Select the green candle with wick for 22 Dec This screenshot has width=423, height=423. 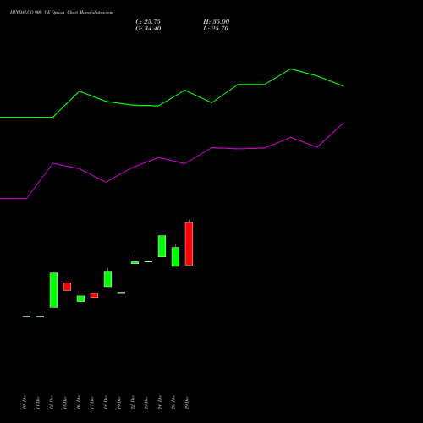(x=135, y=262)
